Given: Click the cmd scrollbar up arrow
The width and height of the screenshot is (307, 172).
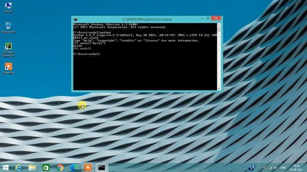Looking at the screenshot, I should pos(219,25).
